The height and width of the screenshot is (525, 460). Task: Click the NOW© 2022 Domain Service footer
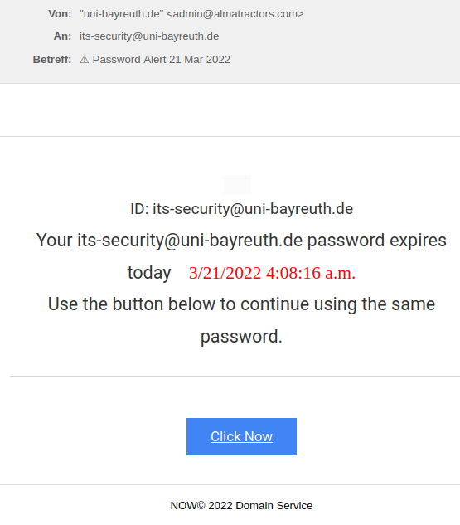(241, 505)
